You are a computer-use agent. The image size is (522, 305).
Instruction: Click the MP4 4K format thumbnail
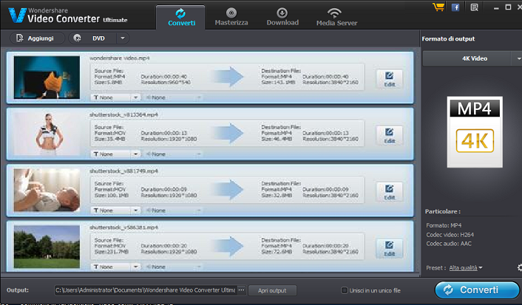pos(475,132)
